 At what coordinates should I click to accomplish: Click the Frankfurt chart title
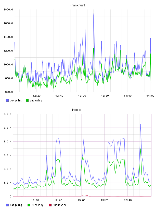pyautogui.click(x=77, y=5)
